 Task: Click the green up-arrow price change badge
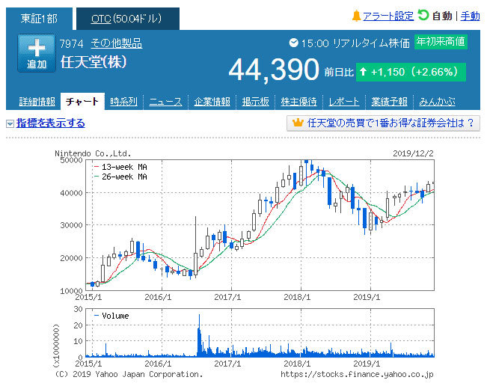pyautogui.click(x=411, y=72)
